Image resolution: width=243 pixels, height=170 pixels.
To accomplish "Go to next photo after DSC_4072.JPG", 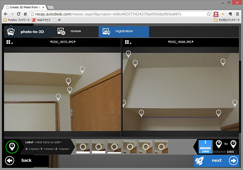I will pyautogui.click(x=75, y=41).
